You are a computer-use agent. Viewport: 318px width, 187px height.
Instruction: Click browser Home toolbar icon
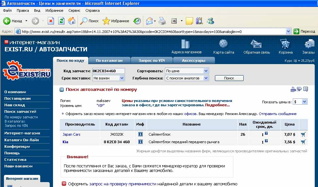(x=72, y=21)
